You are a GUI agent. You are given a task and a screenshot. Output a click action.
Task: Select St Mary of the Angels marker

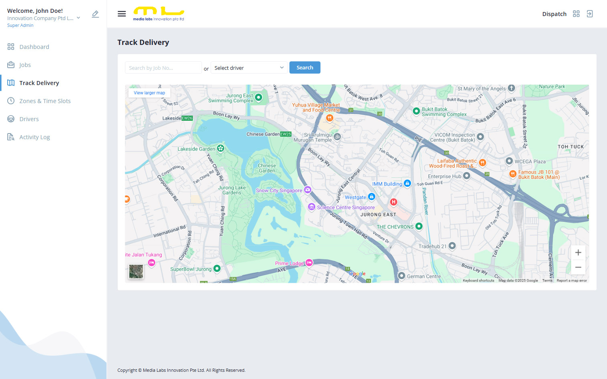pyautogui.click(x=511, y=88)
